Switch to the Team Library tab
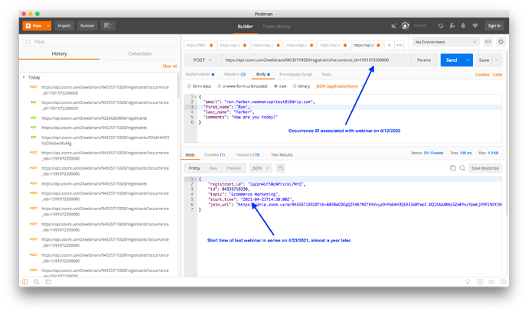Viewport: 528px width, 314px height. pyautogui.click(x=276, y=26)
